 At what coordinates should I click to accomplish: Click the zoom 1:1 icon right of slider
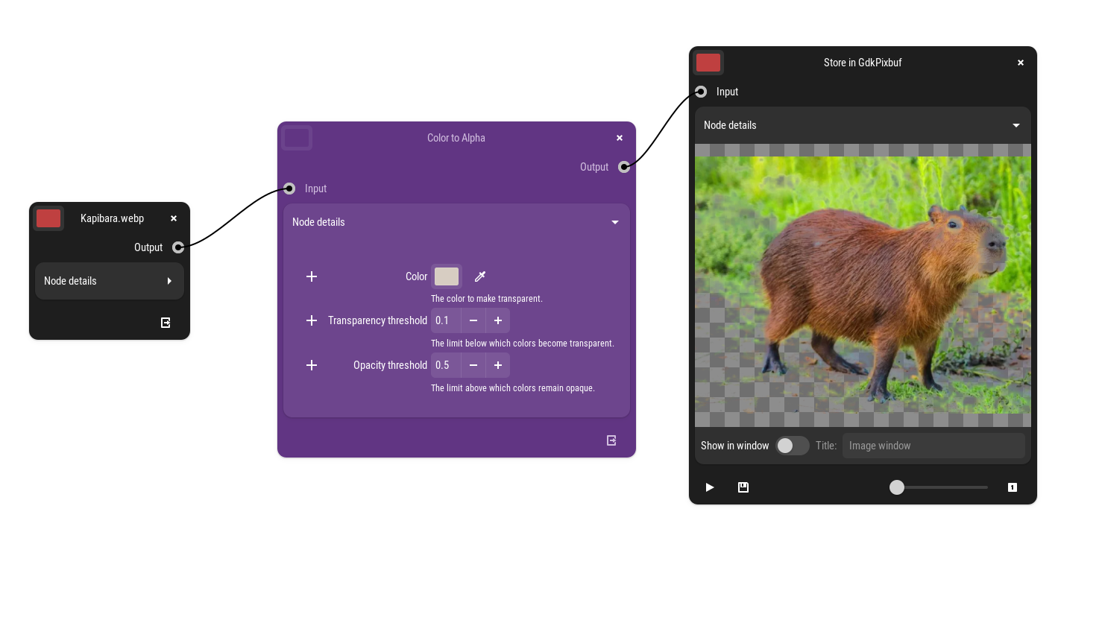point(1012,487)
